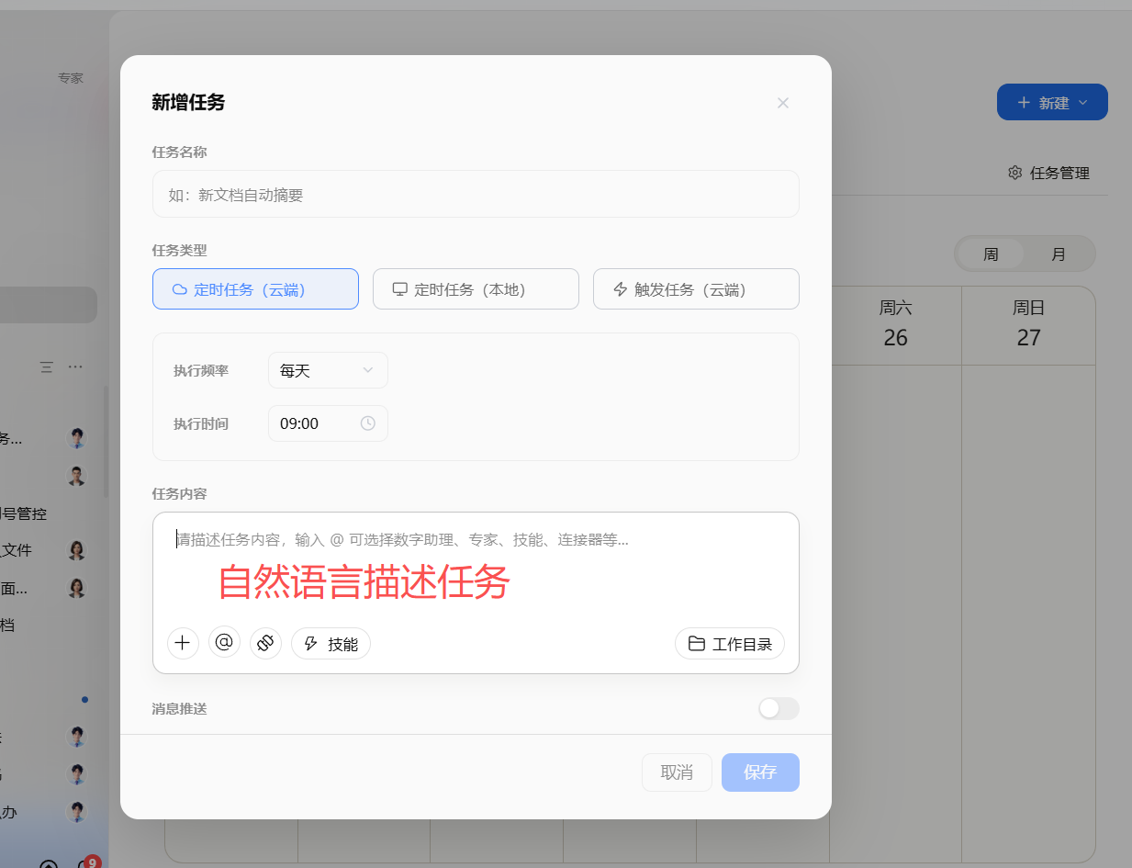Select 触发任务（云端） task type

(x=696, y=289)
